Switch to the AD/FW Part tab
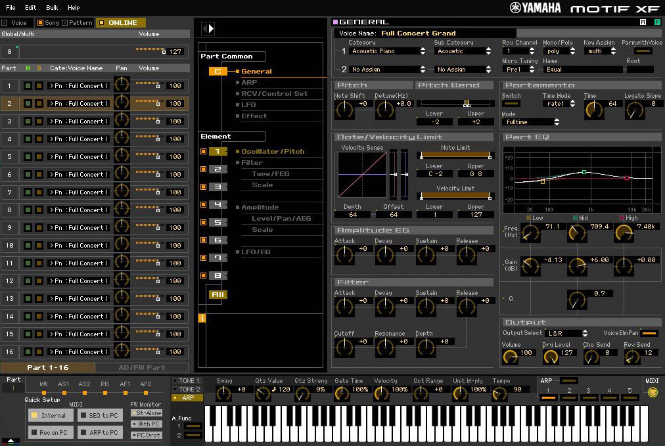665x446 pixels. click(141, 368)
